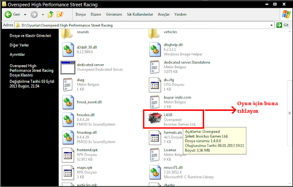Image resolution: width=293 pixels, height=187 pixels.
Task: Expand the address bar dropdown
Action: (271, 25)
